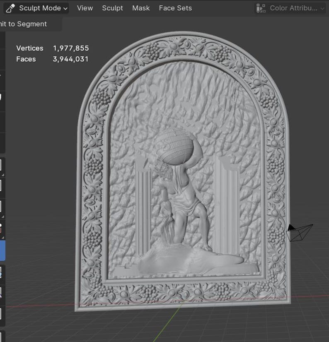The image size is (329, 342).
Task: Click the sculpt brush icon in mode selector
Action: 10,8
